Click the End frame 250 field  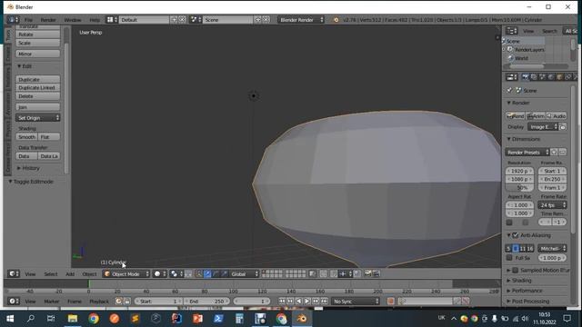(206, 302)
